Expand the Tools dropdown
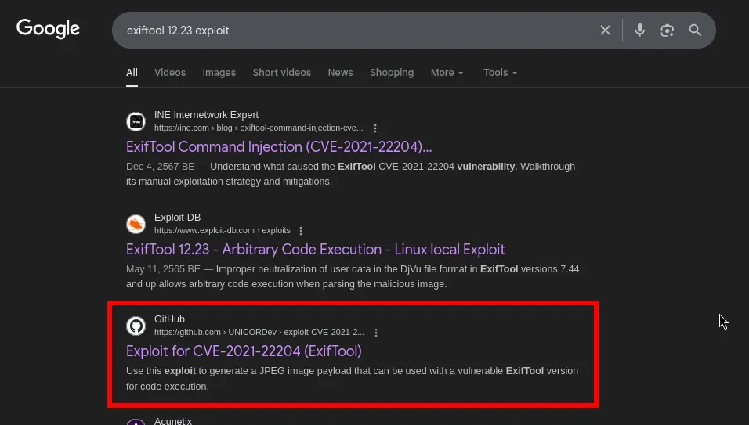Image resolution: width=749 pixels, height=425 pixels. click(500, 73)
